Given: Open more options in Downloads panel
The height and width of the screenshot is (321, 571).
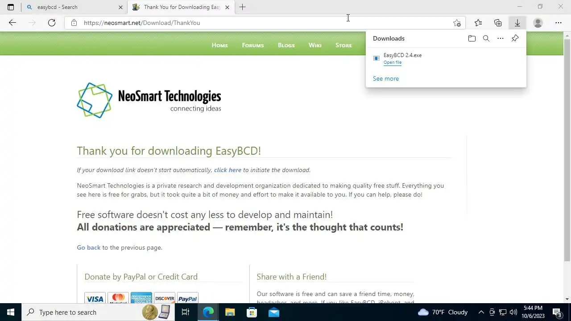Looking at the screenshot, I should 501,38.
